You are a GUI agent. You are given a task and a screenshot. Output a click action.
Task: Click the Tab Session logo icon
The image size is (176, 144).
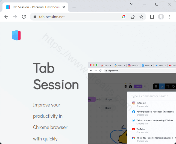[x=16, y=35]
